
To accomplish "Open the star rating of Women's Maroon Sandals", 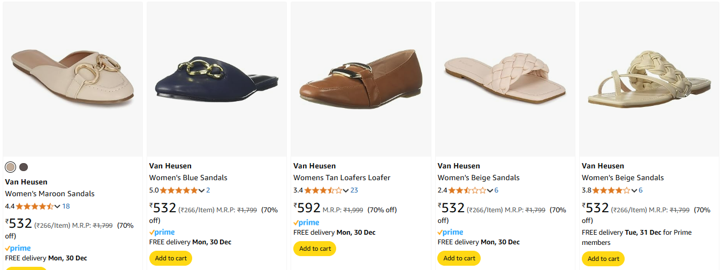I will coord(35,206).
